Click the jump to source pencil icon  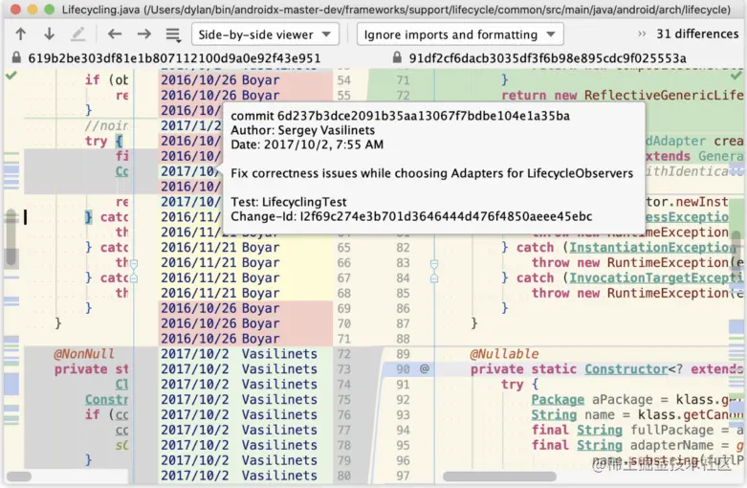tap(77, 34)
